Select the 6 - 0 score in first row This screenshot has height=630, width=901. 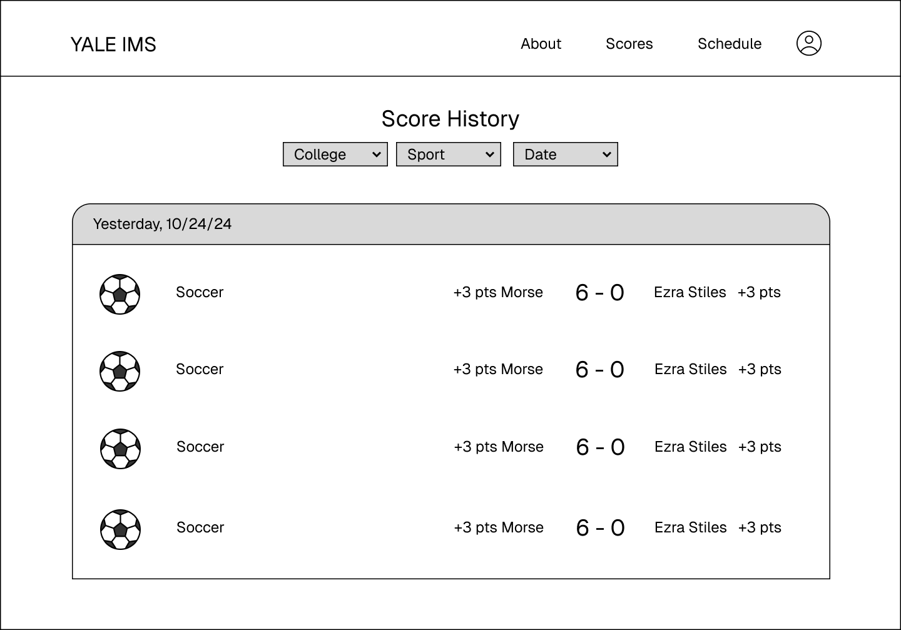[599, 293]
